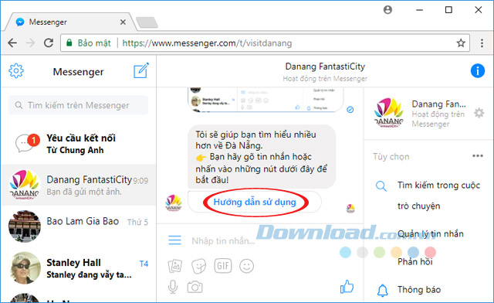The width and height of the screenshot is (494, 303).
Task: Click the browser forward arrow
Action: coord(31,43)
